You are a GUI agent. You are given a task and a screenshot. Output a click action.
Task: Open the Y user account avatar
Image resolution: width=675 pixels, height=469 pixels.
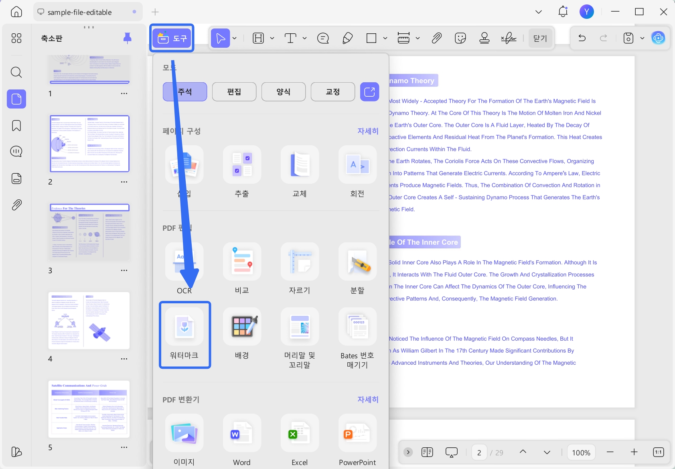coord(587,12)
